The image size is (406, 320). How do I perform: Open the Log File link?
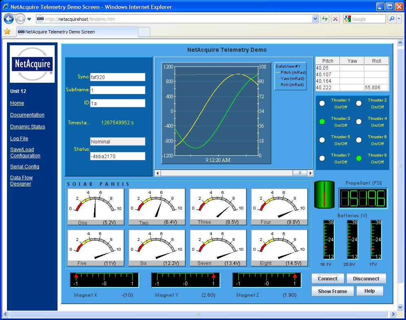pos(19,139)
